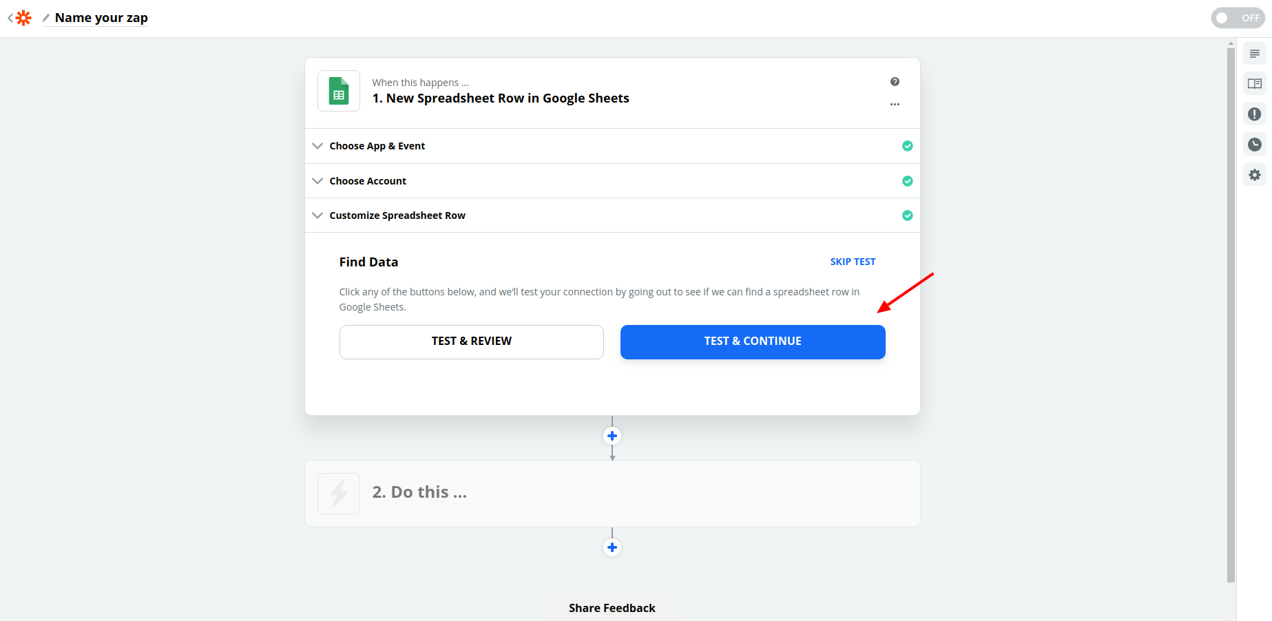Open the step options ellipsis menu

pyautogui.click(x=895, y=104)
